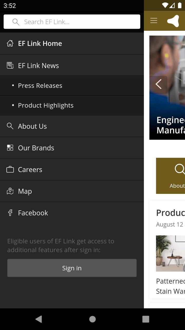Select the EF Link News icon

click(x=10, y=65)
